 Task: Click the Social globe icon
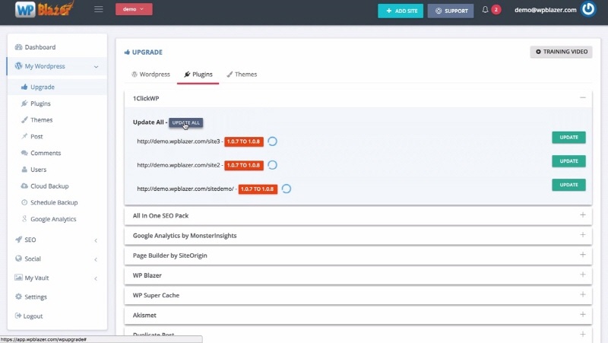tap(18, 259)
